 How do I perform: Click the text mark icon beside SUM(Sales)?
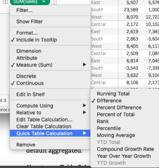[x=5, y=2]
